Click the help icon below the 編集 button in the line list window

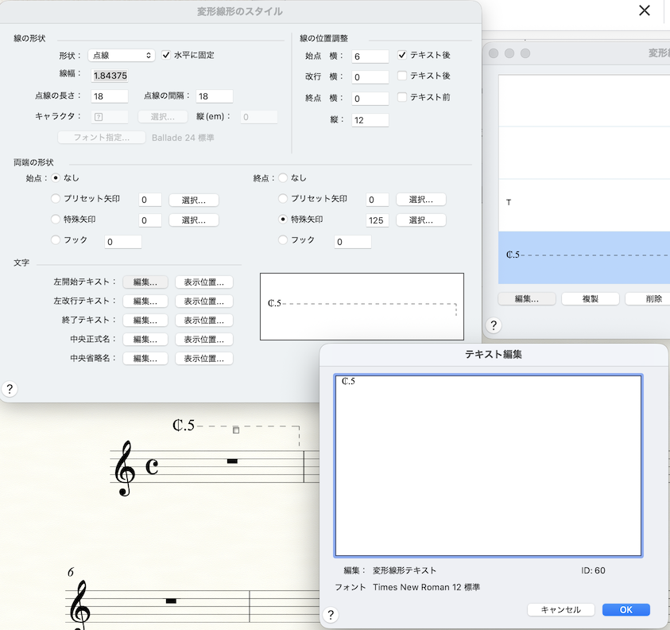coord(494,325)
